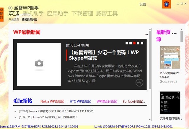
Task: Open the orange circular logo icon
Action: pyautogui.click(x=166, y=4)
